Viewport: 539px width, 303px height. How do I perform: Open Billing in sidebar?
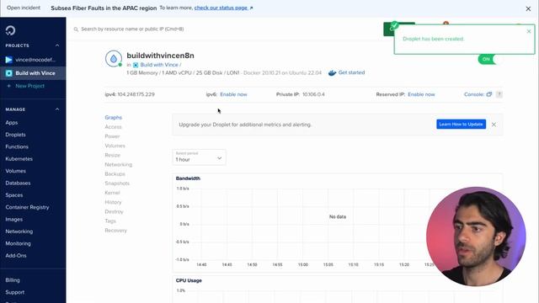13,280
